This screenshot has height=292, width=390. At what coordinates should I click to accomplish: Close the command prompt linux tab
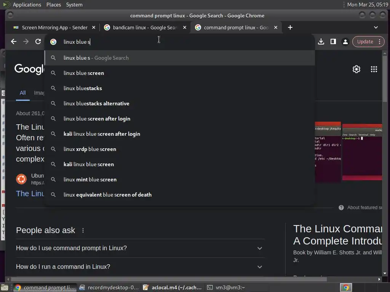click(x=276, y=27)
